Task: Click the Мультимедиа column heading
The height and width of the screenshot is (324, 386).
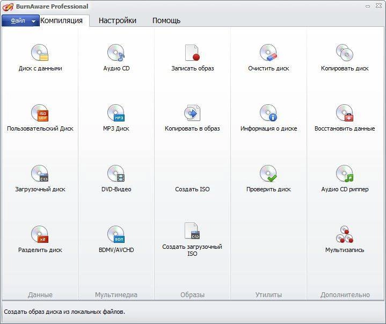Action: (116, 294)
